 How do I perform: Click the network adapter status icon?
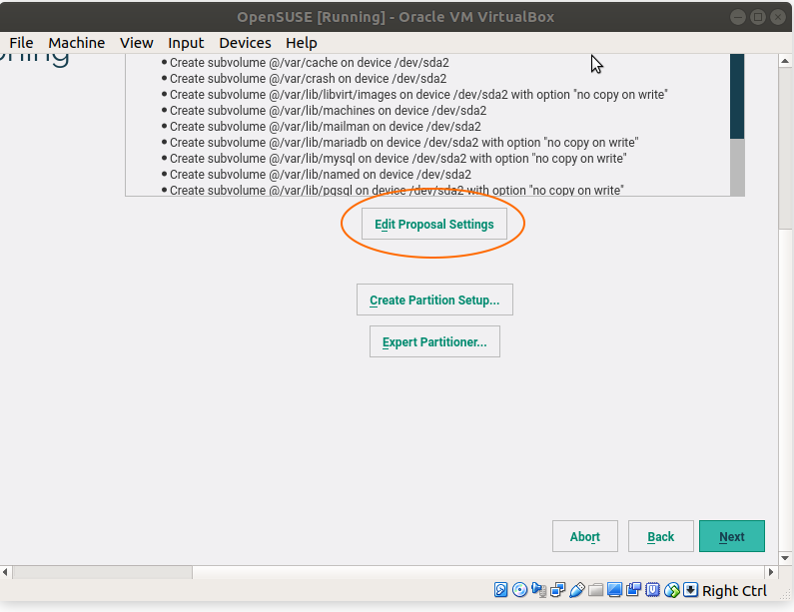point(557,590)
